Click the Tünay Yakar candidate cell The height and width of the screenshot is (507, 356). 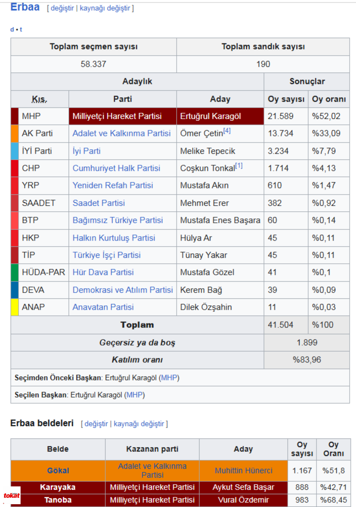220,255
